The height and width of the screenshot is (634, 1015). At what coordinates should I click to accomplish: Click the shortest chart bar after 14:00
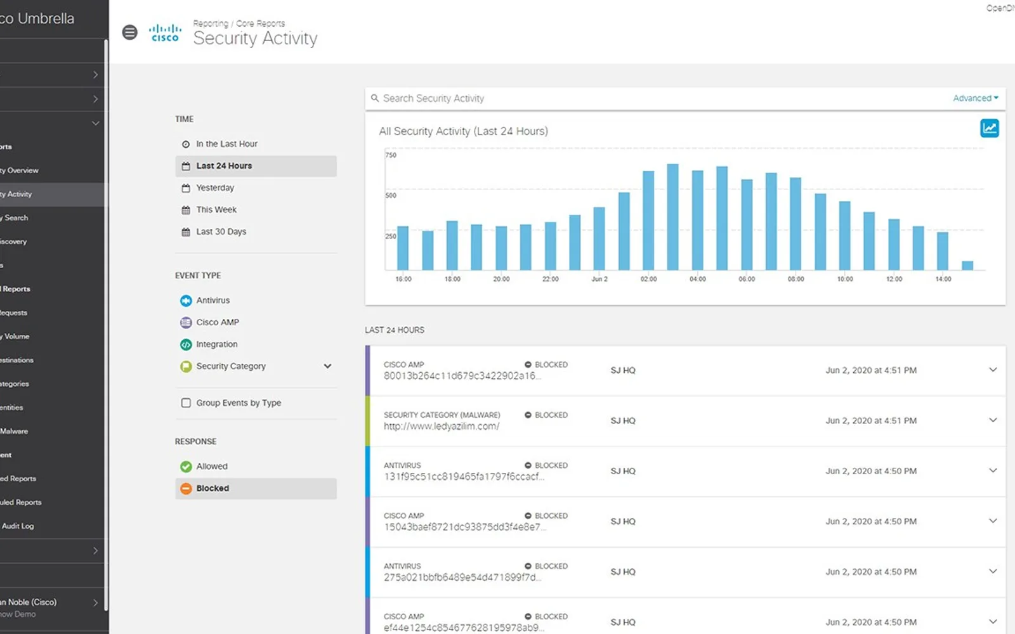coord(967,266)
